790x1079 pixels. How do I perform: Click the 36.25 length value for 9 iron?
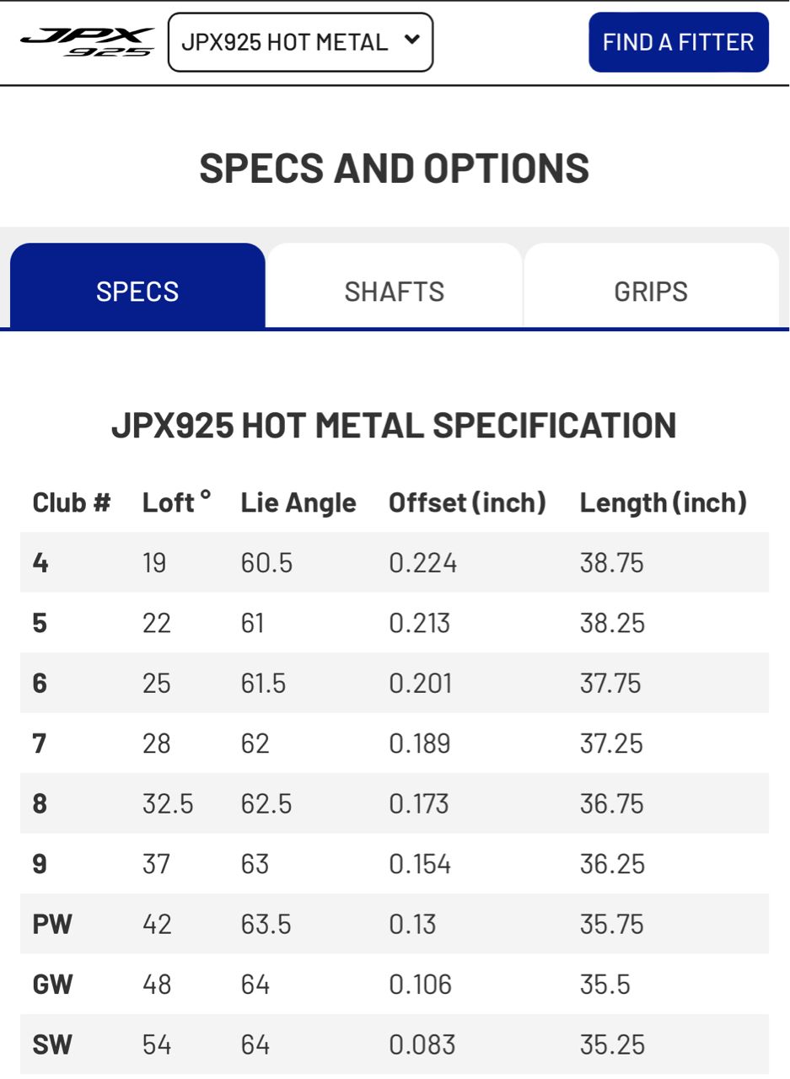[611, 864]
